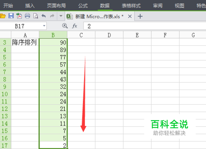Select column C header
This screenshot has width=206, height=149.
click(81, 35)
